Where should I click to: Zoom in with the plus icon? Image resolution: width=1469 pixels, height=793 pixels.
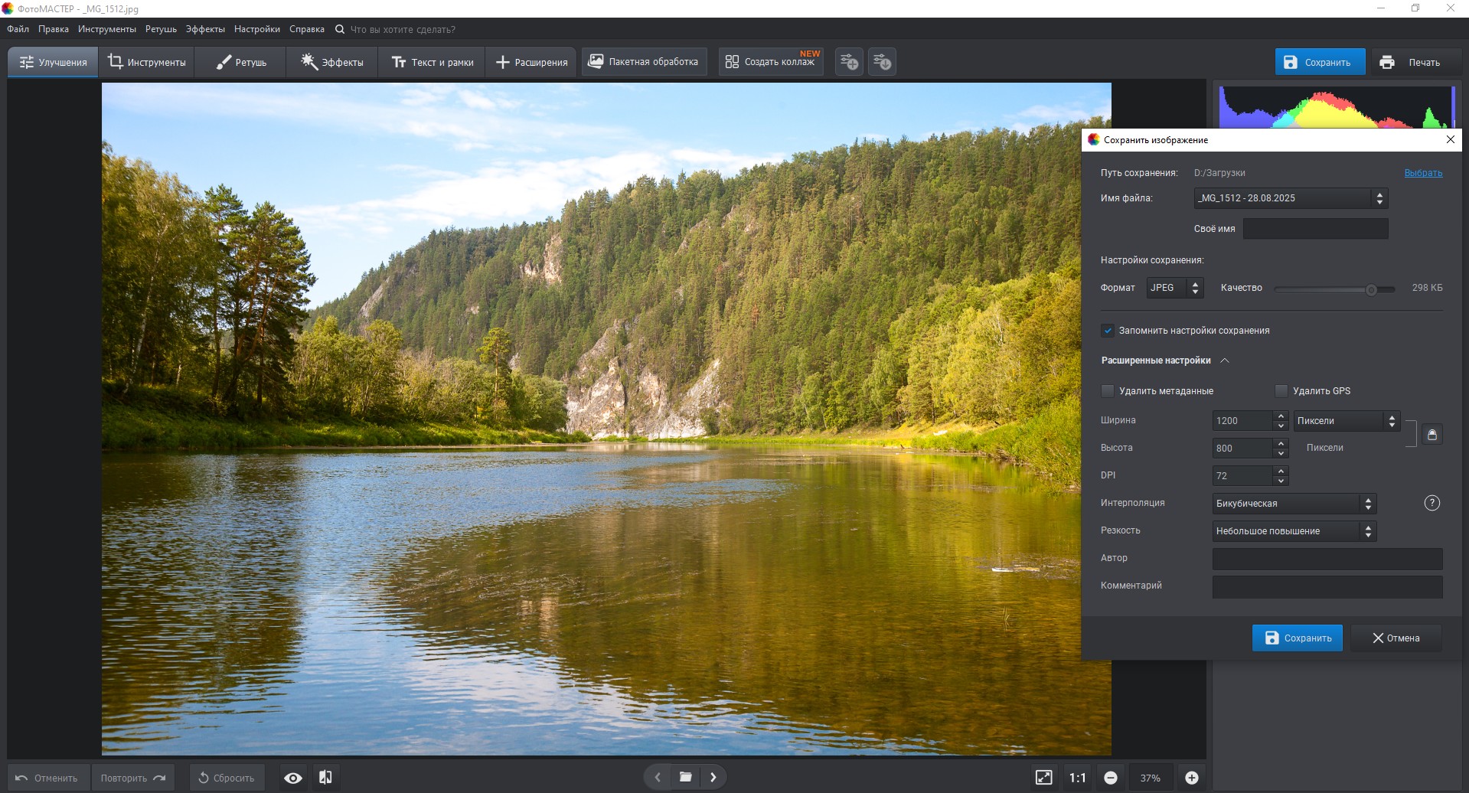tap(1191, 778)
